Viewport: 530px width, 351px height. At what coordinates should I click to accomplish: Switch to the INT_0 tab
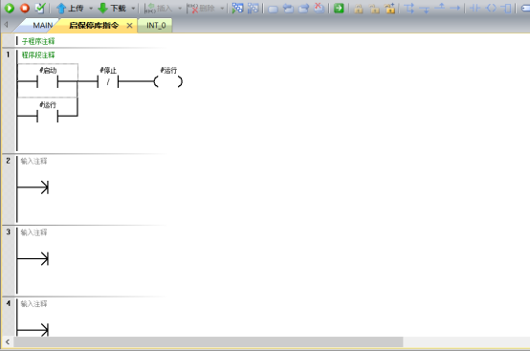[x=156, y=25]
